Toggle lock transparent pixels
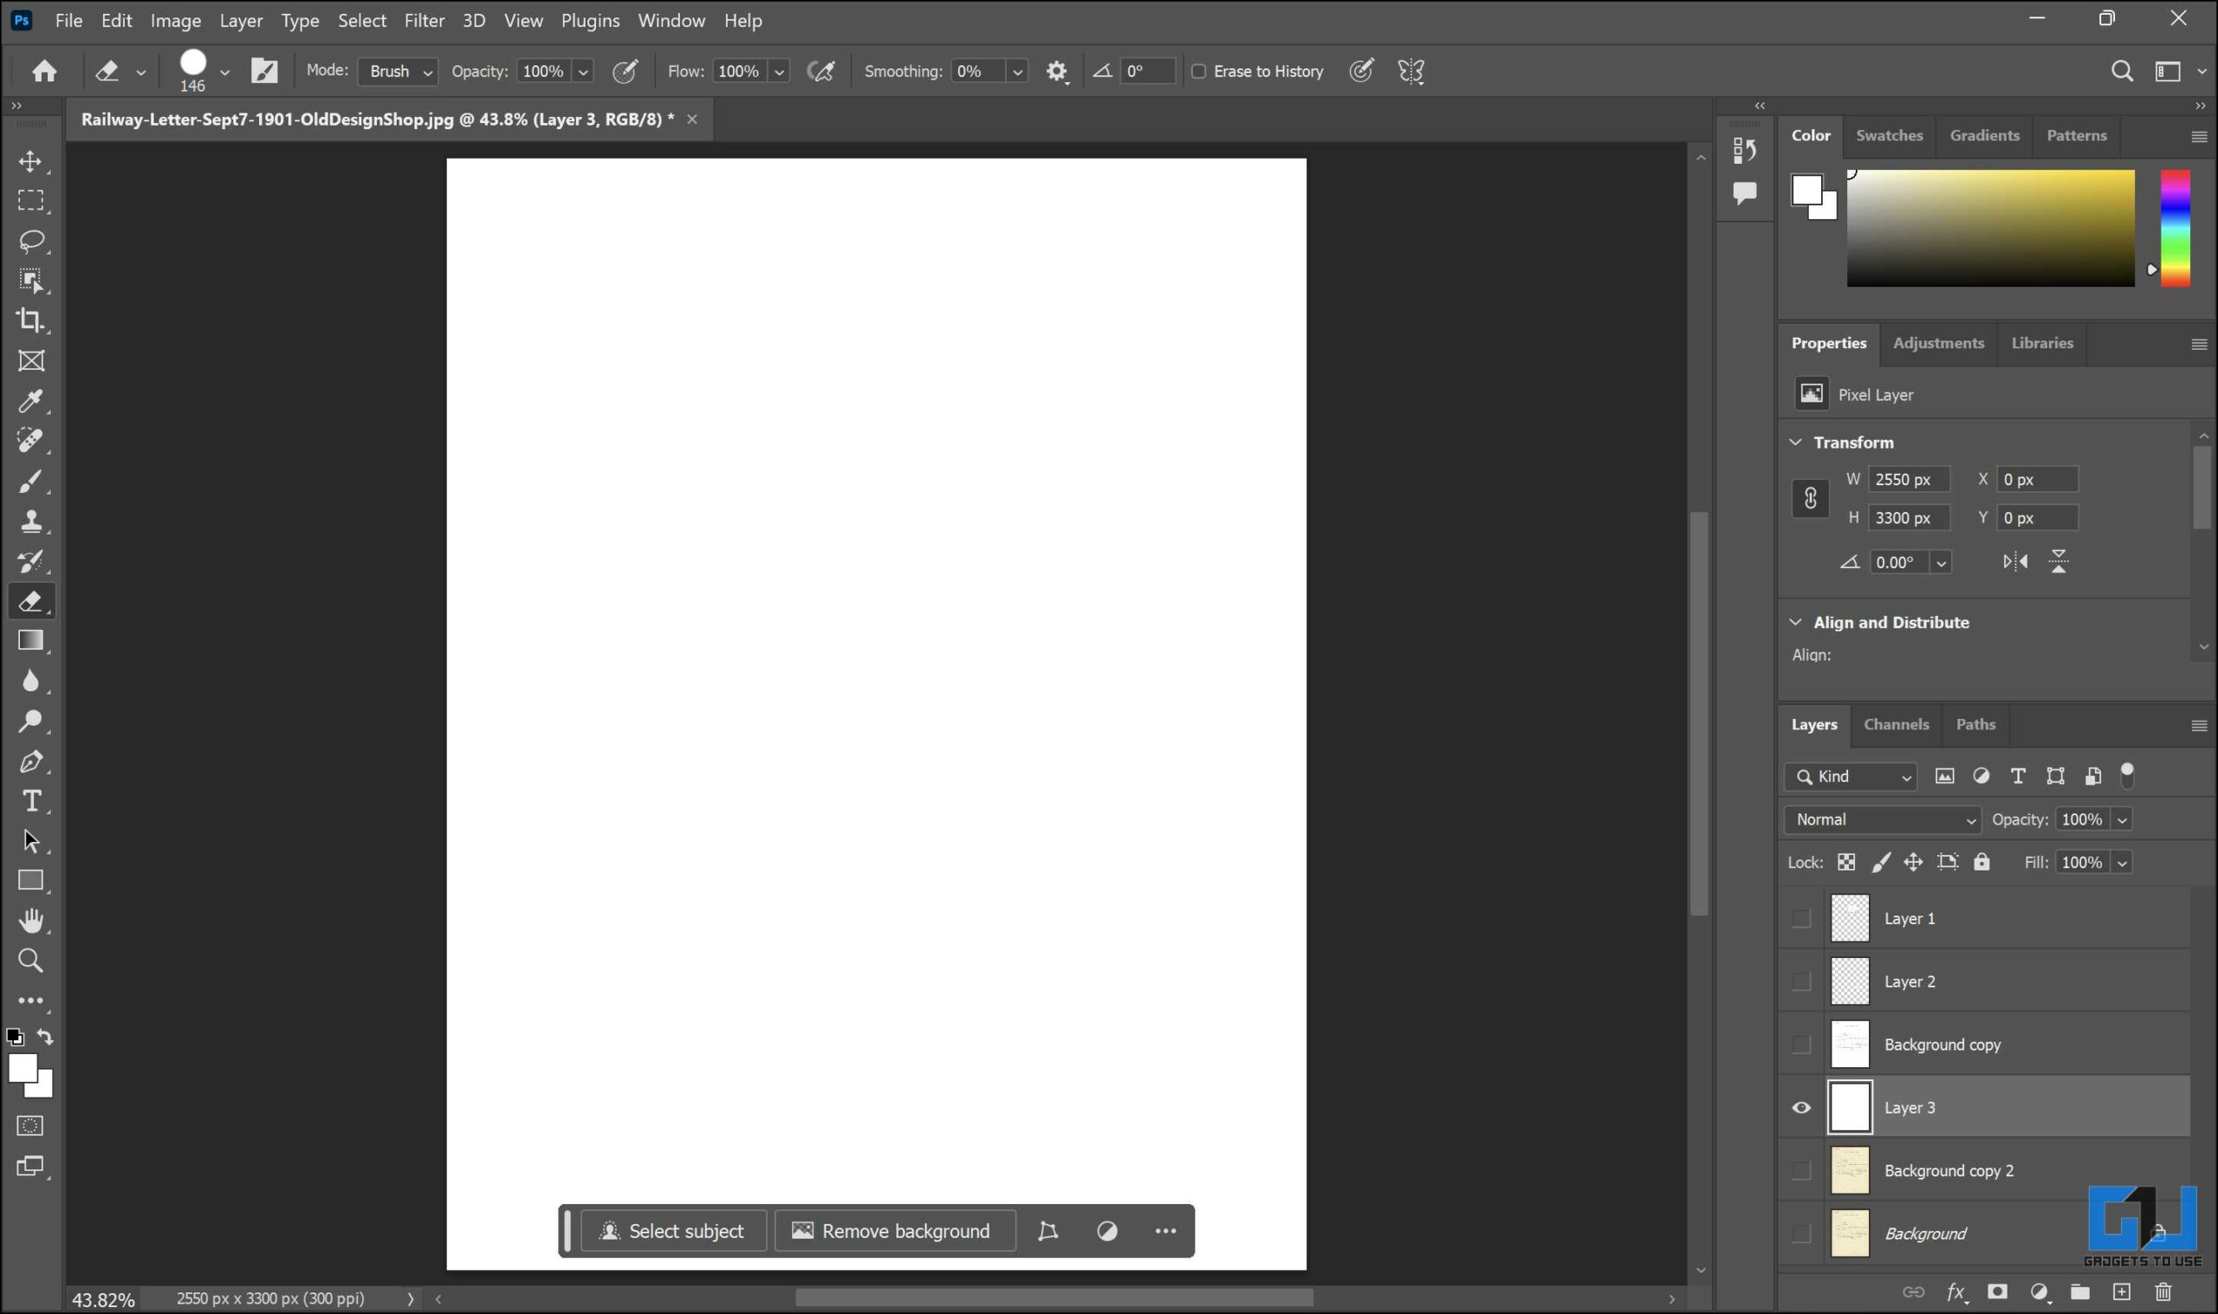 pos(1846,863)
